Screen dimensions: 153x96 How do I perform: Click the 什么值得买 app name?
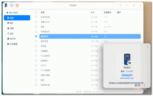tap(45, 56)
